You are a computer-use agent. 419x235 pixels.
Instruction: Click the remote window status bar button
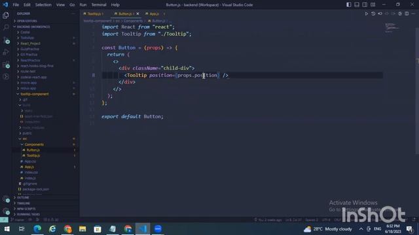click(x=4, y=220)
